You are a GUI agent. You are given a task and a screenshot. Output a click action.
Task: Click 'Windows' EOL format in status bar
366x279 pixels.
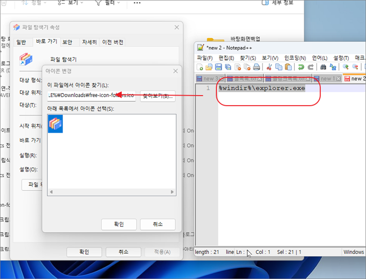354,252
